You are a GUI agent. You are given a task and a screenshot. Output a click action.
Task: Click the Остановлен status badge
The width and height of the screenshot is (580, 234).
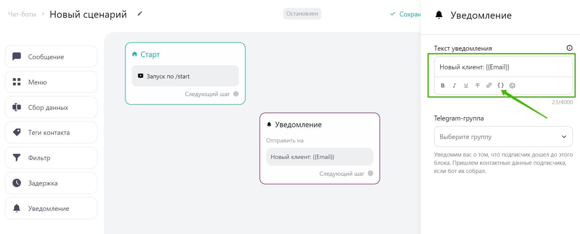coord(302,14)
